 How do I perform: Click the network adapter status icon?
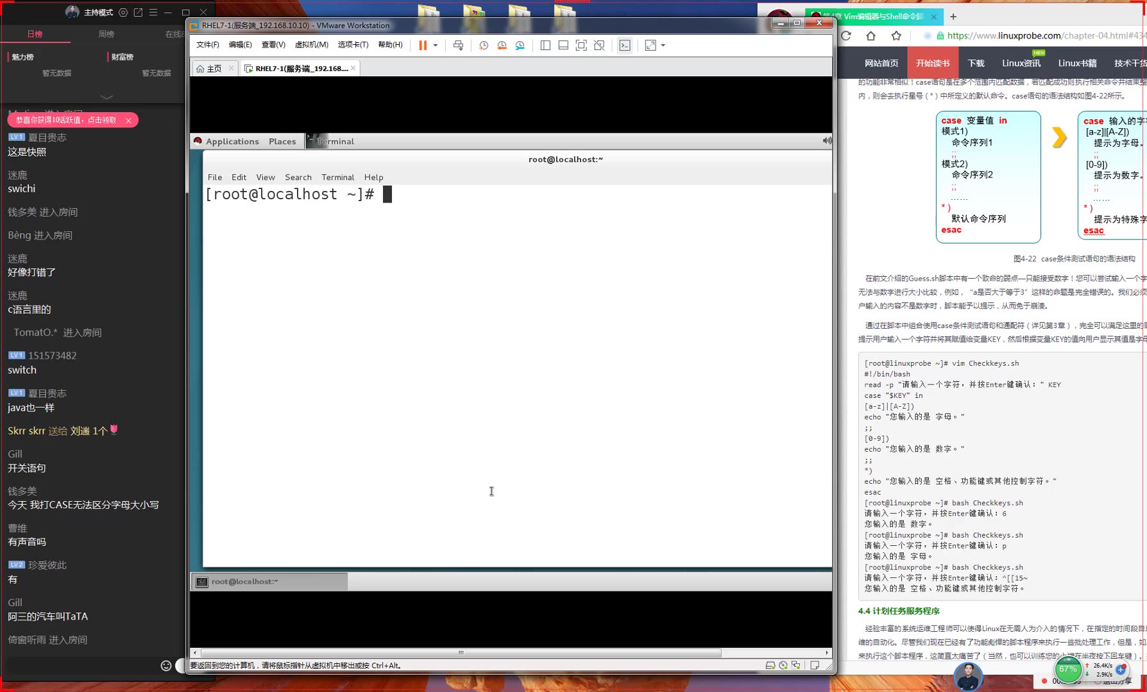click(x=796, y=665)
